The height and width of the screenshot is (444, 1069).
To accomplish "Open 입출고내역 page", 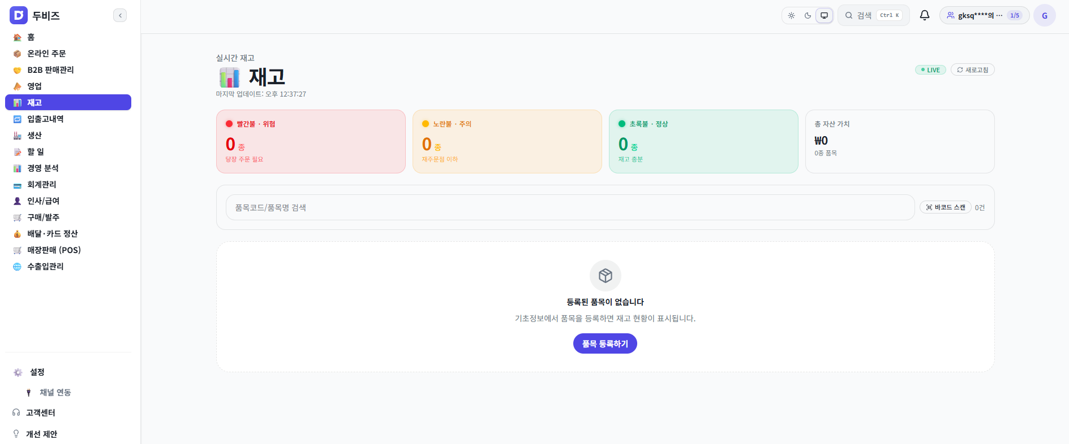I will (x=68, y=119).
